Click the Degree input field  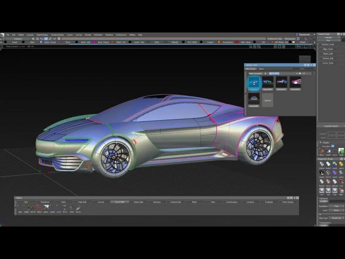[x=332, y=133]
